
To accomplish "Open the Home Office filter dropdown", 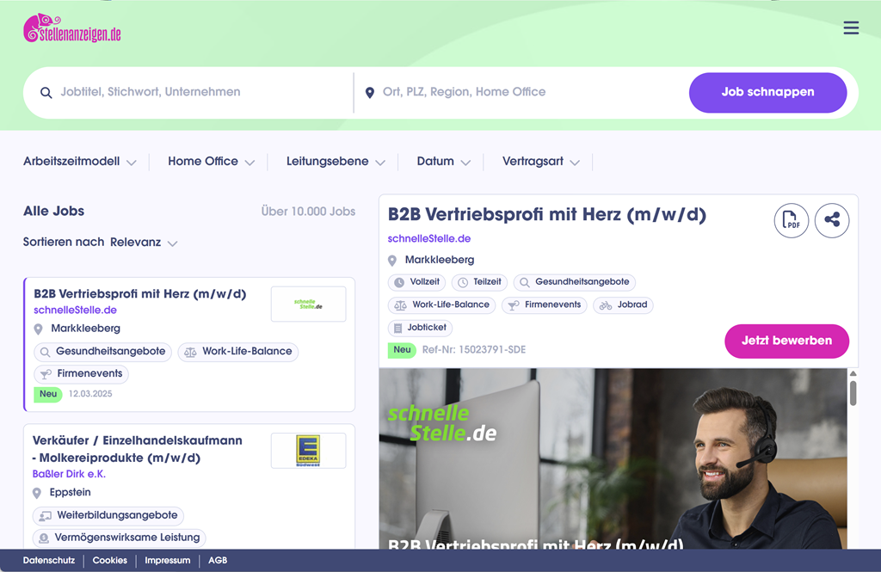I will [x=211, y=162].
